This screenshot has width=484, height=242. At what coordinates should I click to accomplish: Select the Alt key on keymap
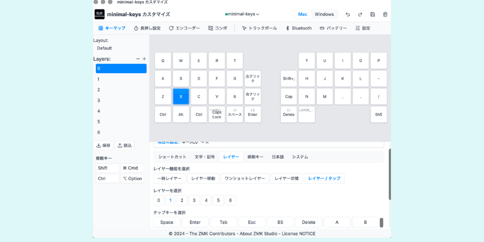181,115
